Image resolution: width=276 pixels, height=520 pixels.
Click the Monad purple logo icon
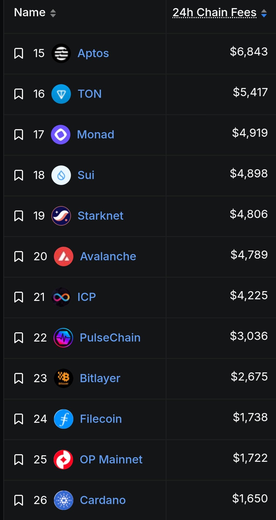[61, 135]
